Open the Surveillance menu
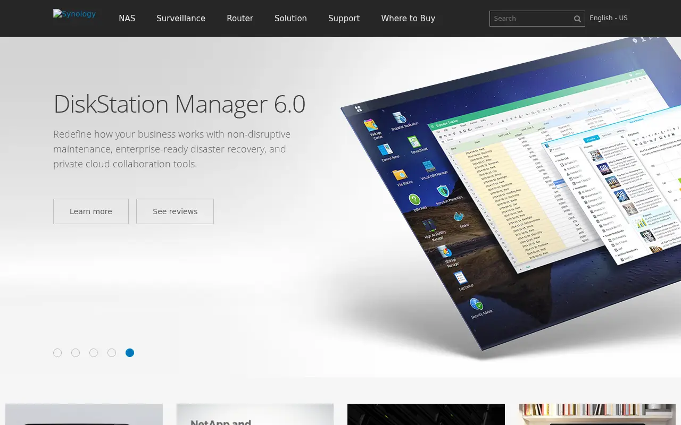Screen dimensions: 681x425 click(x=181, y=18)
